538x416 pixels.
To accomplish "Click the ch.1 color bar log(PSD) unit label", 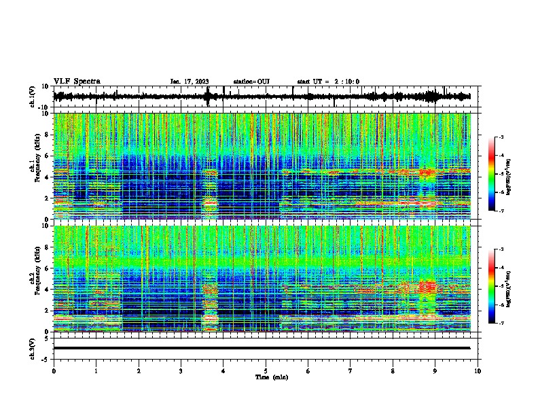I will [x=509, y=177].
